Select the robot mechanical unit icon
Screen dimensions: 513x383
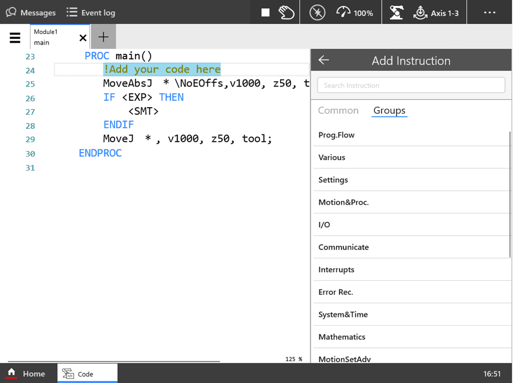click(x=396, y=13)
